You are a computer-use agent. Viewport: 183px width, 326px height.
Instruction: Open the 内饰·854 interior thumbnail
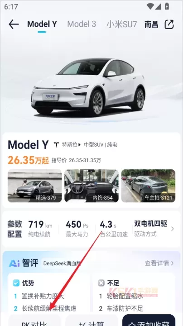tap(91, 186)
